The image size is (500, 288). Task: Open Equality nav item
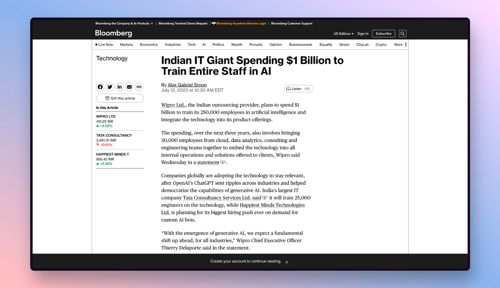[326, 45]
